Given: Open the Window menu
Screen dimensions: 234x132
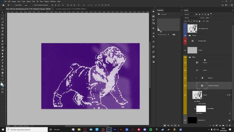Looking at the screenshot, I should [53, 1].
